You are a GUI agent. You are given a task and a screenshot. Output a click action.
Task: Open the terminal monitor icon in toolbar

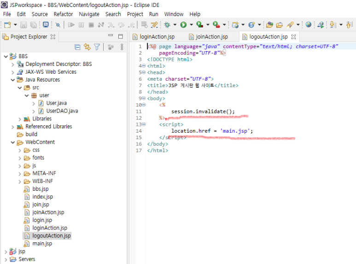(x=46, y=24)
